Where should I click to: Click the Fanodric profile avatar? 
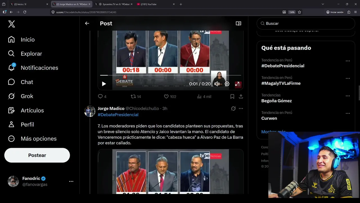[x=13, y=182]
